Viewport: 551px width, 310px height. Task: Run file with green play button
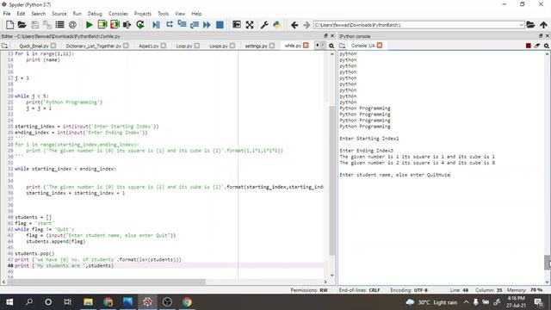89,25
